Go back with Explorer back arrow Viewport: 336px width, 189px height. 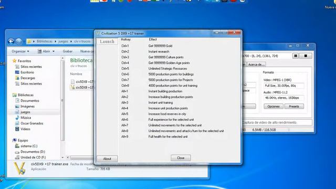point(11,41)
